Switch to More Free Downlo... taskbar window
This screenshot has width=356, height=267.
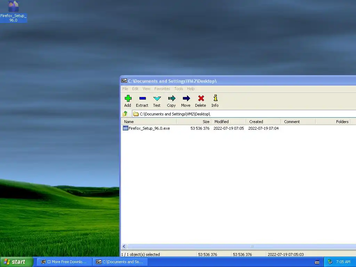(64, 262)
